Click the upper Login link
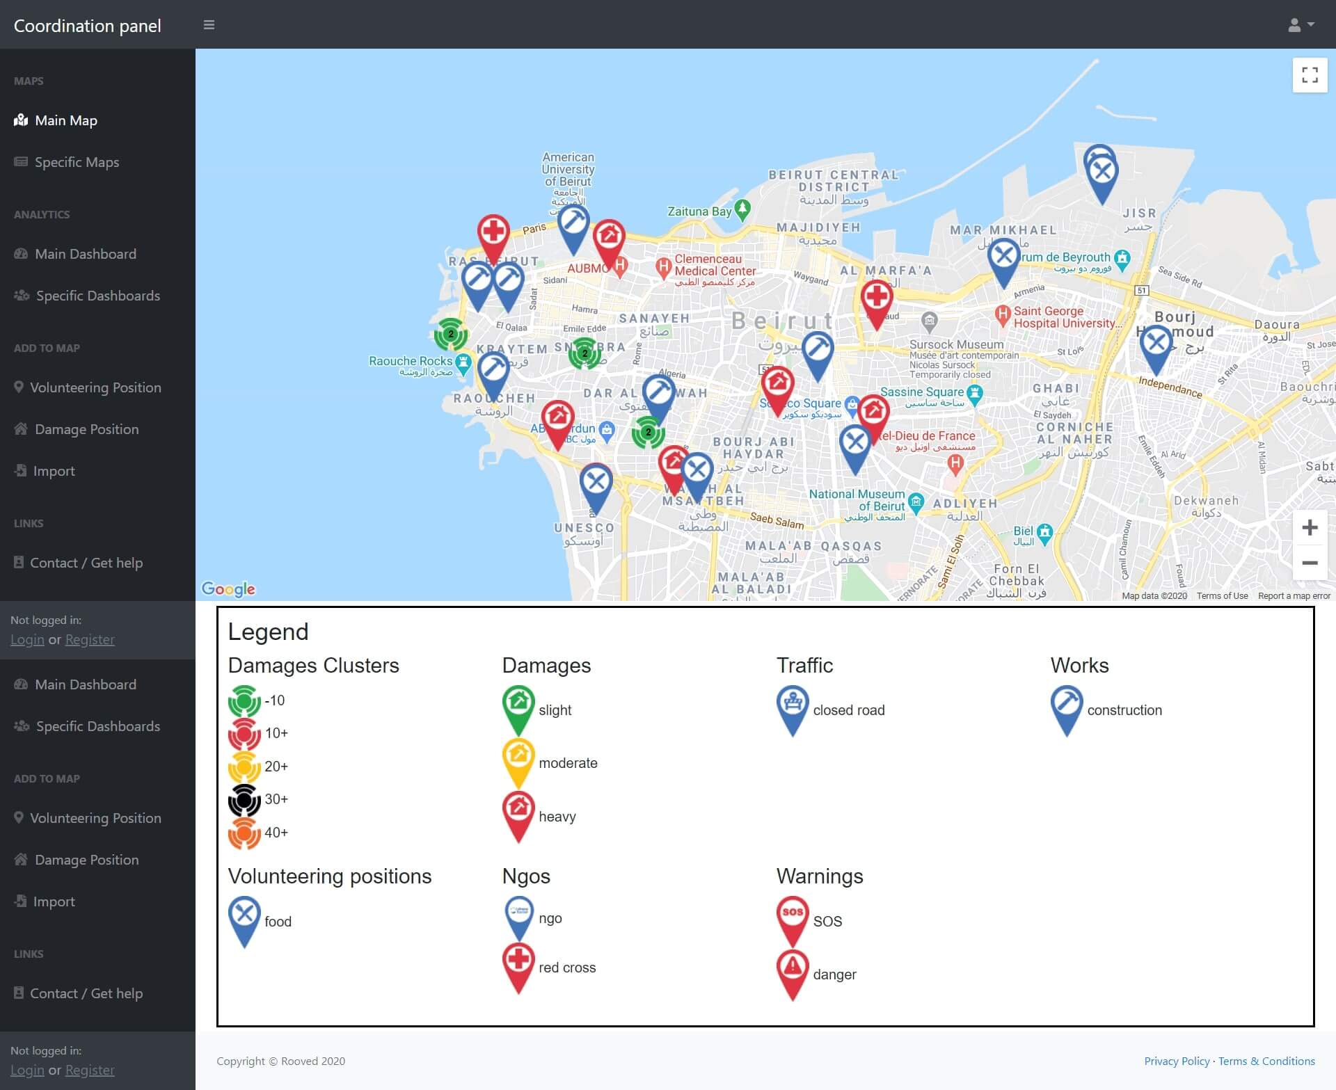This screenshot has height=1090, width=1336. point(27,639)
